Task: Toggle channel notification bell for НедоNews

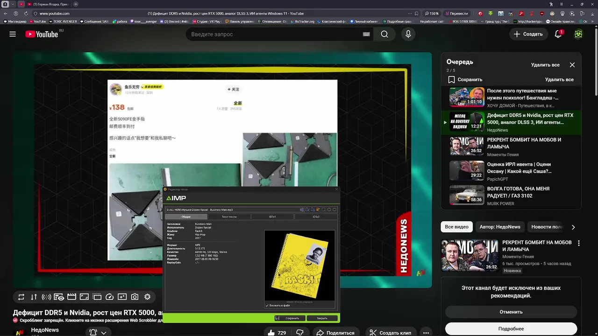Action: pyautogui.click(x=93, y=332)
